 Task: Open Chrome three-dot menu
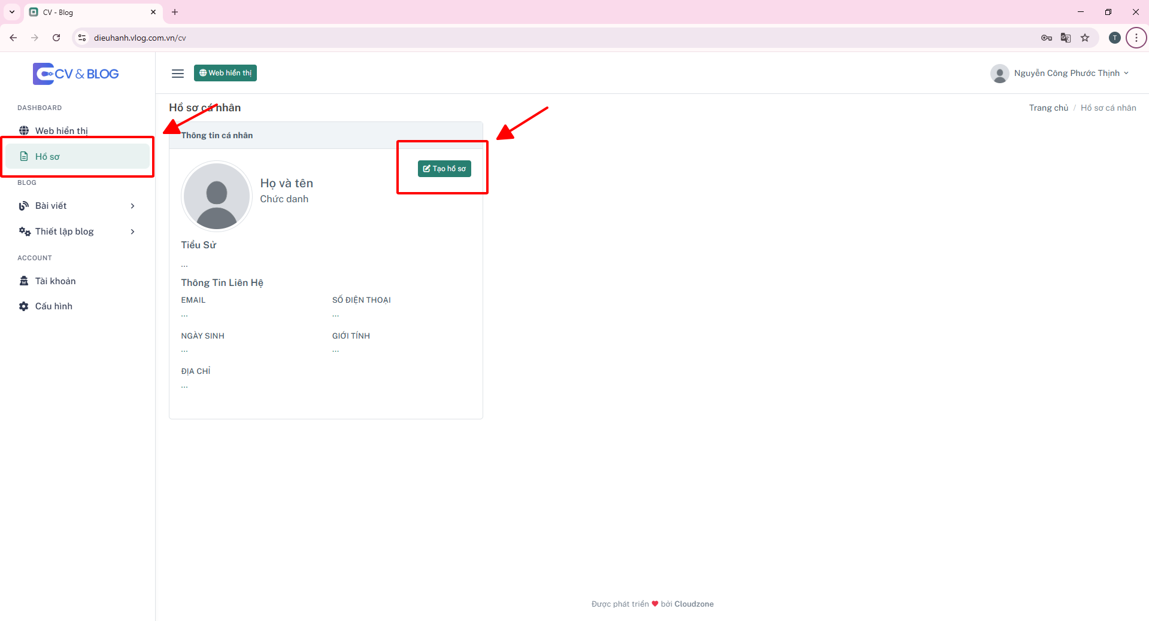(1136, 38)
